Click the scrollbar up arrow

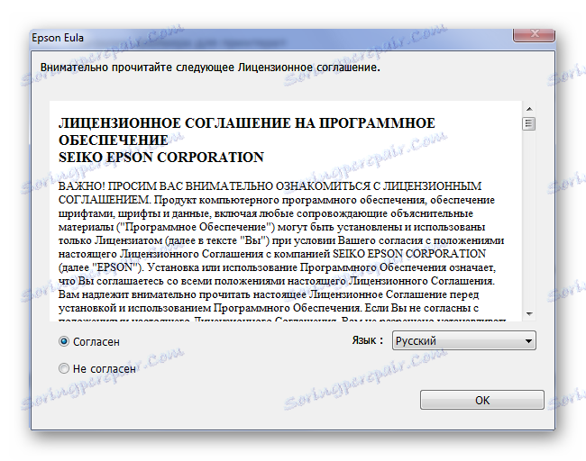529,109
